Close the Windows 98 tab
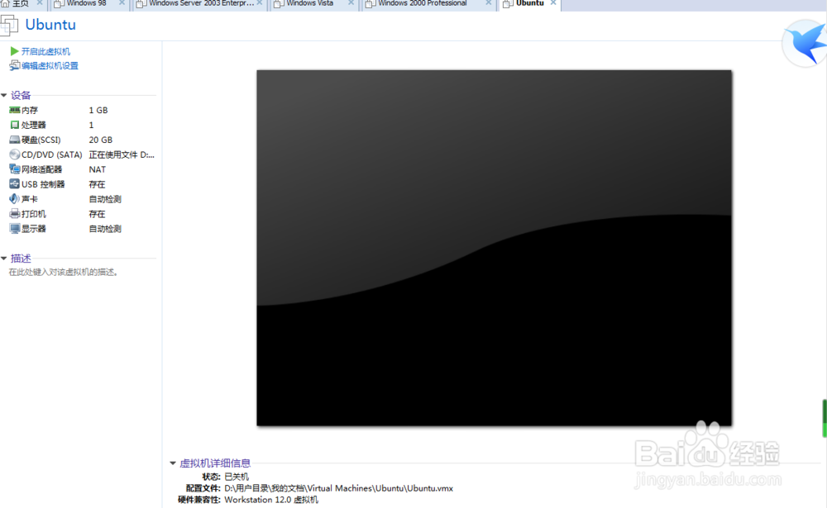The height and width of the screenshot is (508, 827). tap(122, 3)
